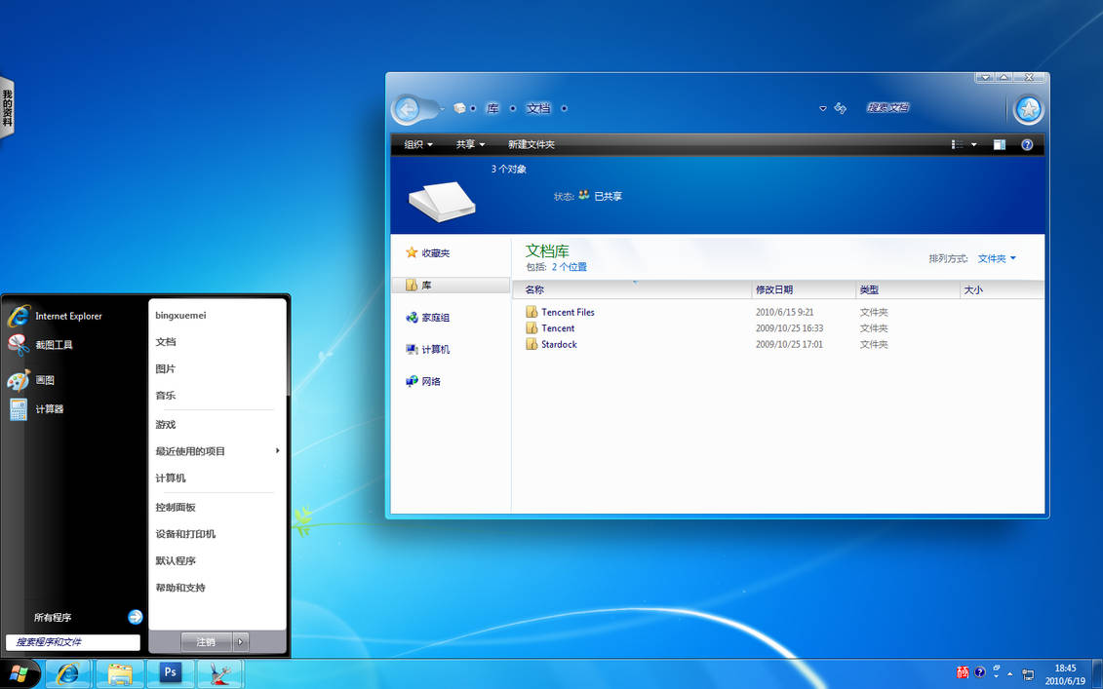The image size is (1103, 689).
Task: Click the 文档 breadcrumb in the address bar
Action: tap(538, 108)
